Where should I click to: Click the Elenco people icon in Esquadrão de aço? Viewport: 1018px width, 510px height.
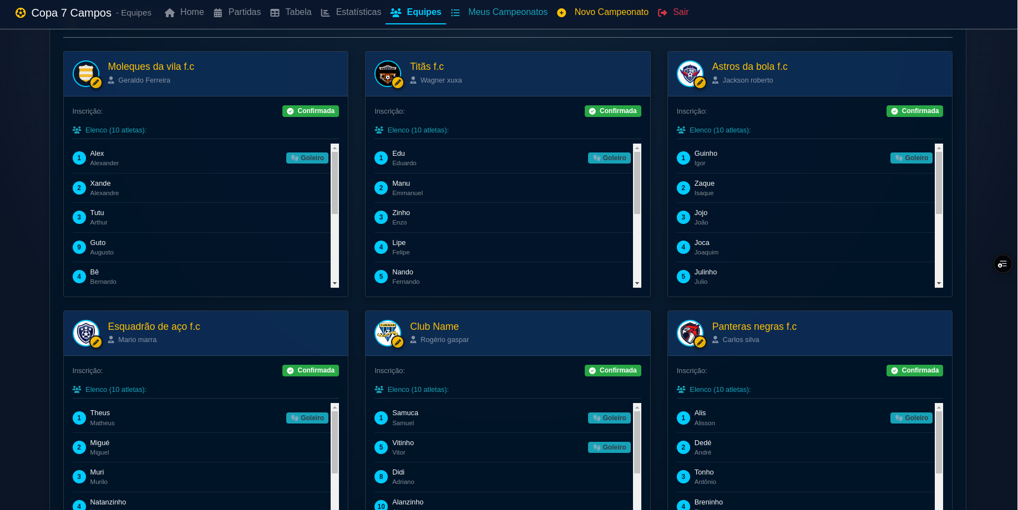[77, 390]
